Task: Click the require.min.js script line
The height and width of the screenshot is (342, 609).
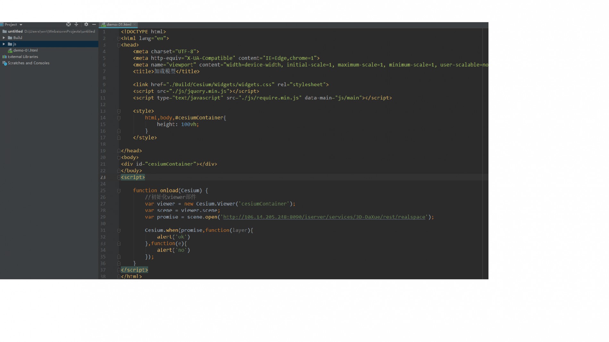Action: click(262, 98)
